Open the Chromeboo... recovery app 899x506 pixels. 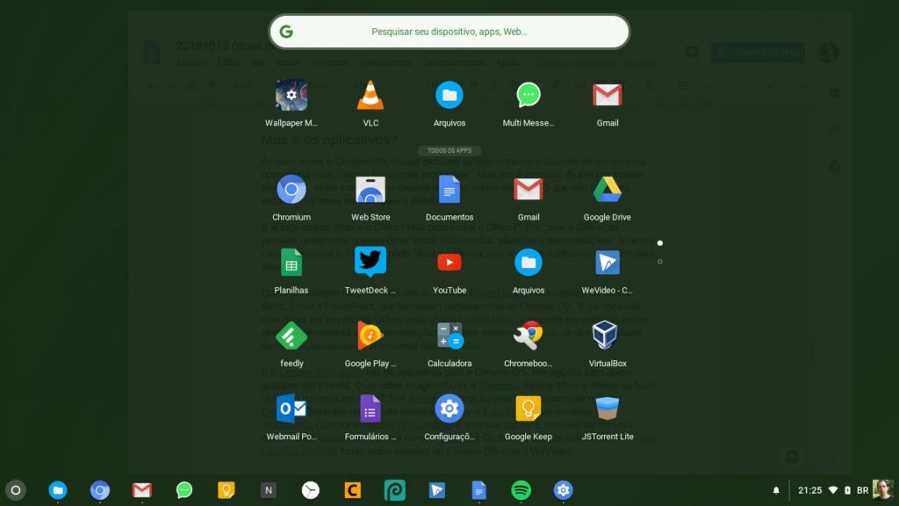(528, 336)
